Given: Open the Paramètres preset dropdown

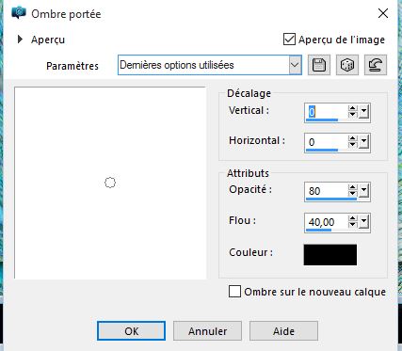Looking at the screenshot, I should coord(295,65).
